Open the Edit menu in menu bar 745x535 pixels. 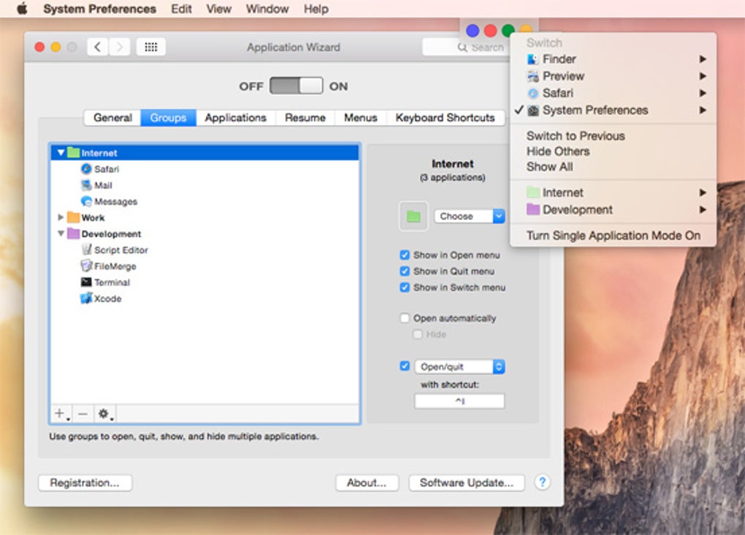pos(181,9)
